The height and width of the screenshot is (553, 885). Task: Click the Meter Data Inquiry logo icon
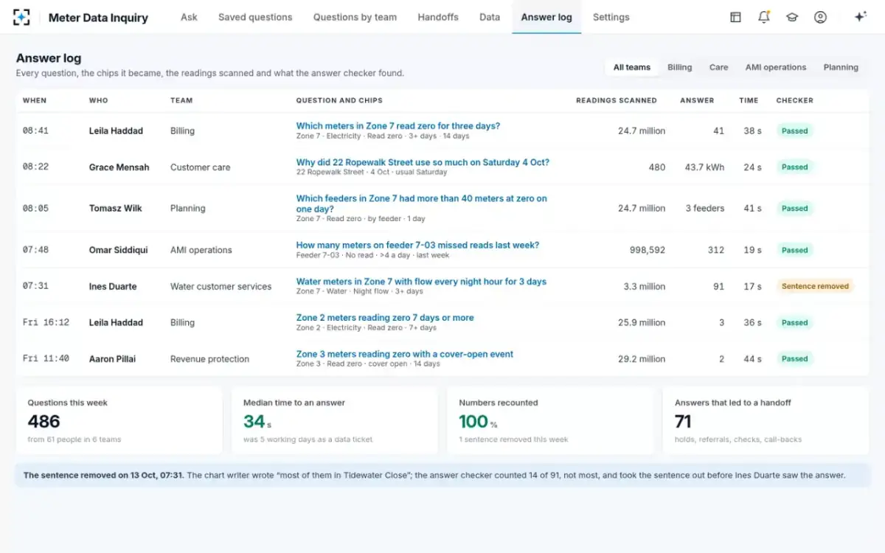point(21,17)
